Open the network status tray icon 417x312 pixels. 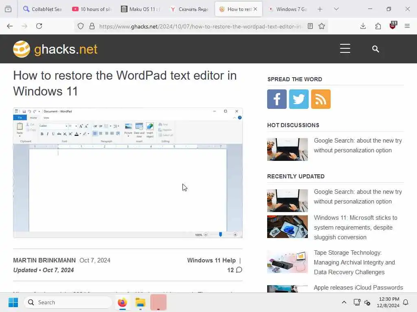click(357, 302)
